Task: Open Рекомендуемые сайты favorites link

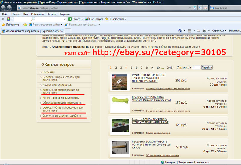Action: [x=46, y=25]
